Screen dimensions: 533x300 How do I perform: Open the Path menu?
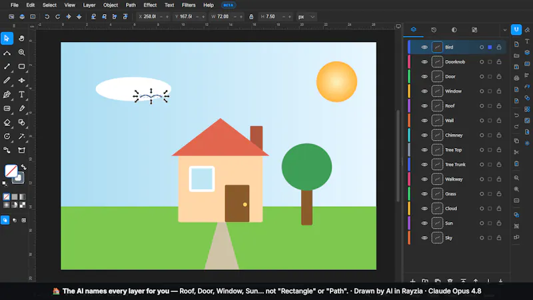coord(131,5)
